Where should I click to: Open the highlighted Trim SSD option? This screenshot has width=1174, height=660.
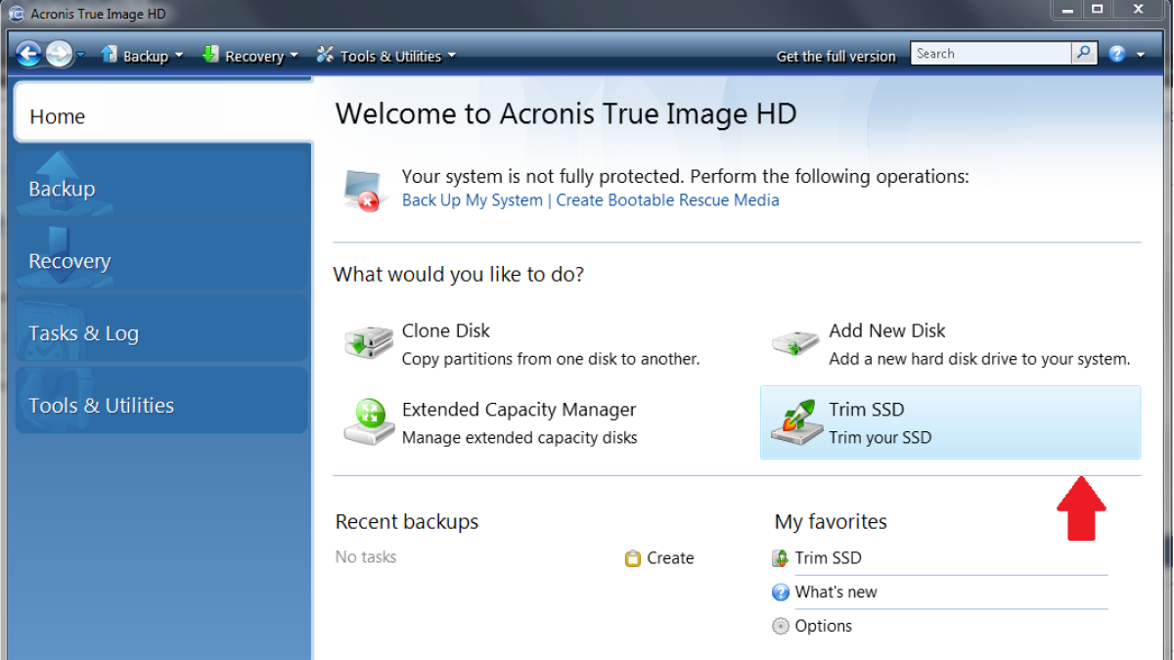coord(950,422)
